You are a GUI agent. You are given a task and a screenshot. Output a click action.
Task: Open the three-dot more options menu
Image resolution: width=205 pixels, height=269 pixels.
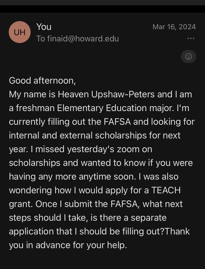[191, 38]
